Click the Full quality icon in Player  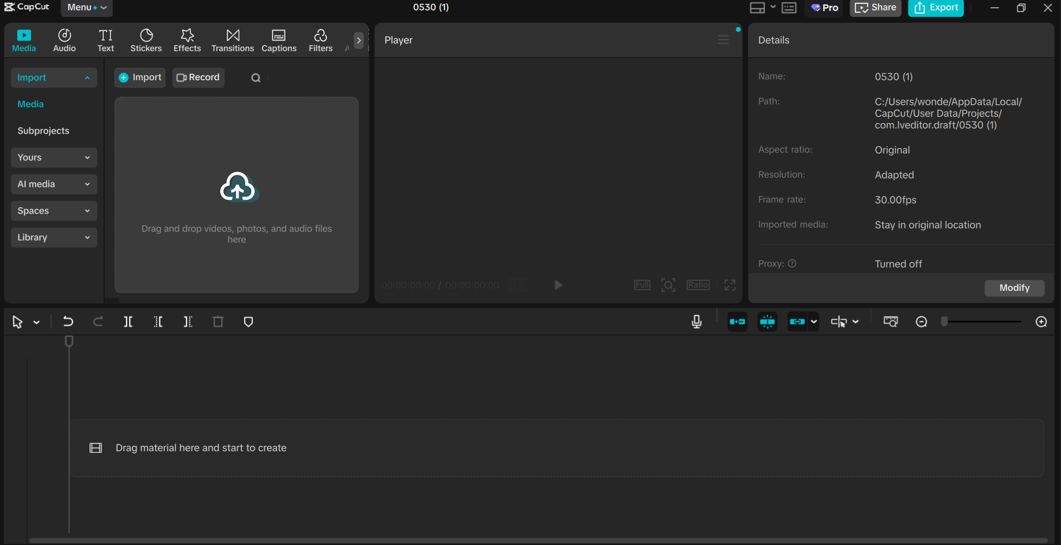[642, 285]
